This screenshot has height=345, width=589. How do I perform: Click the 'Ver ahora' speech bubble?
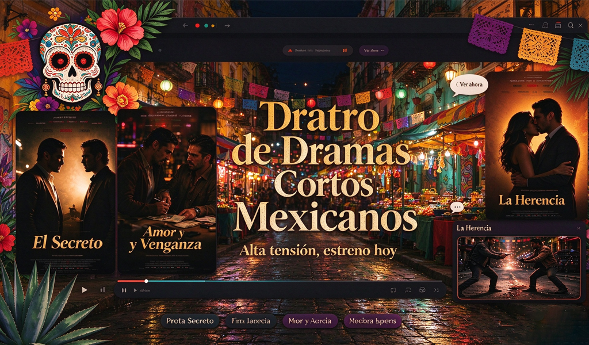[469, 85]
